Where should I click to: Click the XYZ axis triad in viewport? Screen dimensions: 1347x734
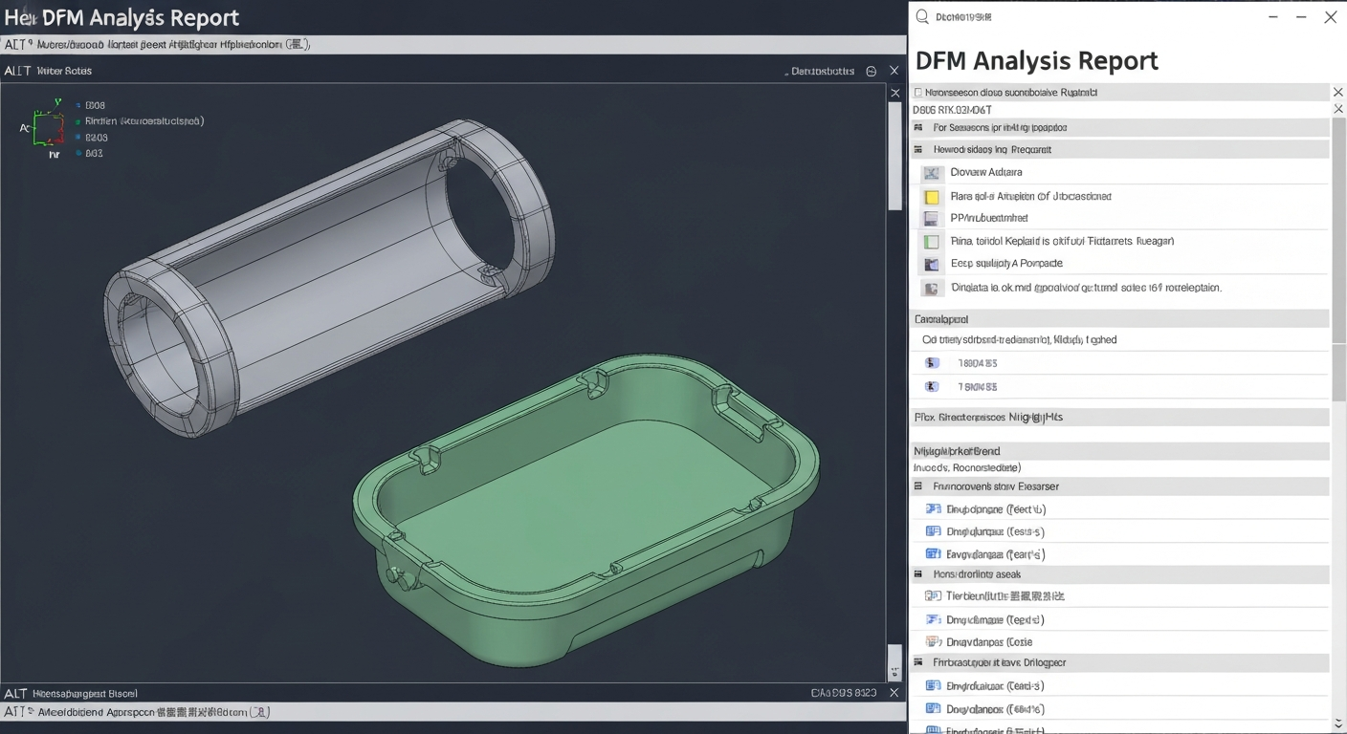[x=48, y=128]
